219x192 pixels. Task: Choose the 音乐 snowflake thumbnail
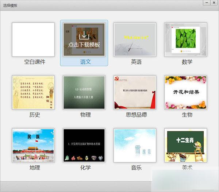tap(135, 145)
